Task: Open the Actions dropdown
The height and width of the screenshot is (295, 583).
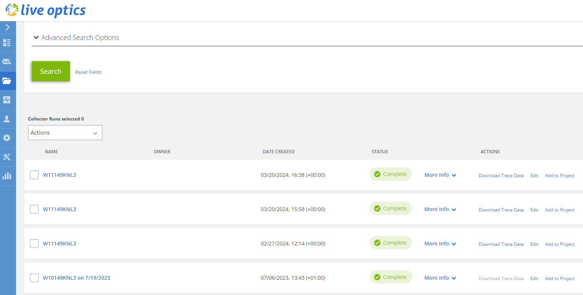Action: [x=65, y=133]
